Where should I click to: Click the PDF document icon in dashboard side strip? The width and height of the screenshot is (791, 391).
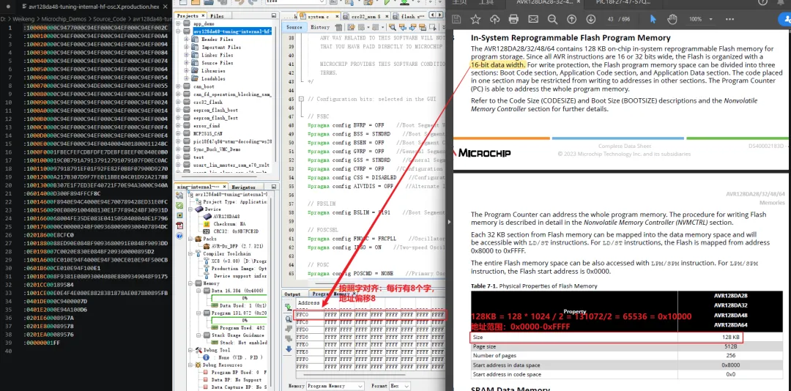pyautogui.click(x=179, y=225)
